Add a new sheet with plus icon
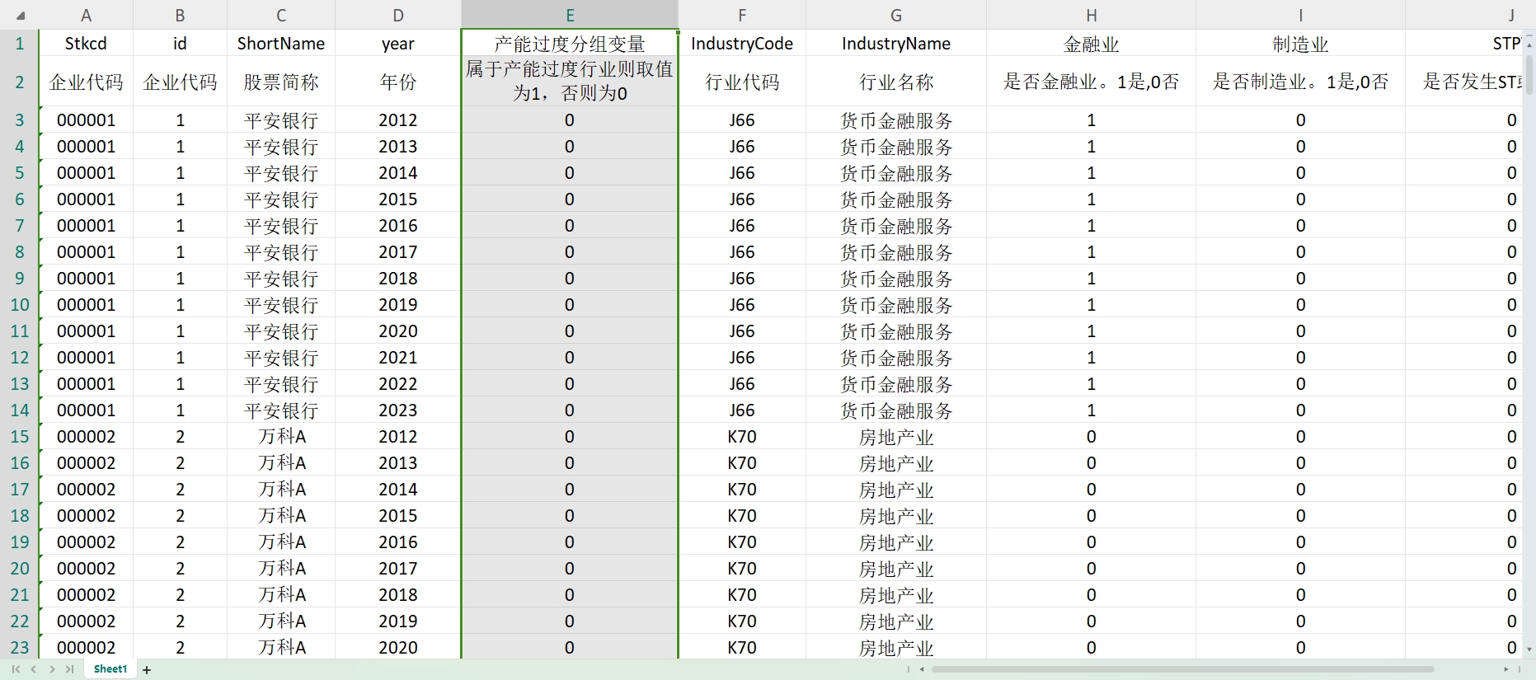 tap(147, 670)
